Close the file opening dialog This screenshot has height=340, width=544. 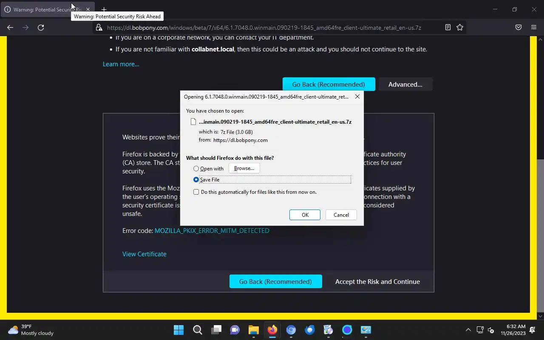(x=357, y=96)
